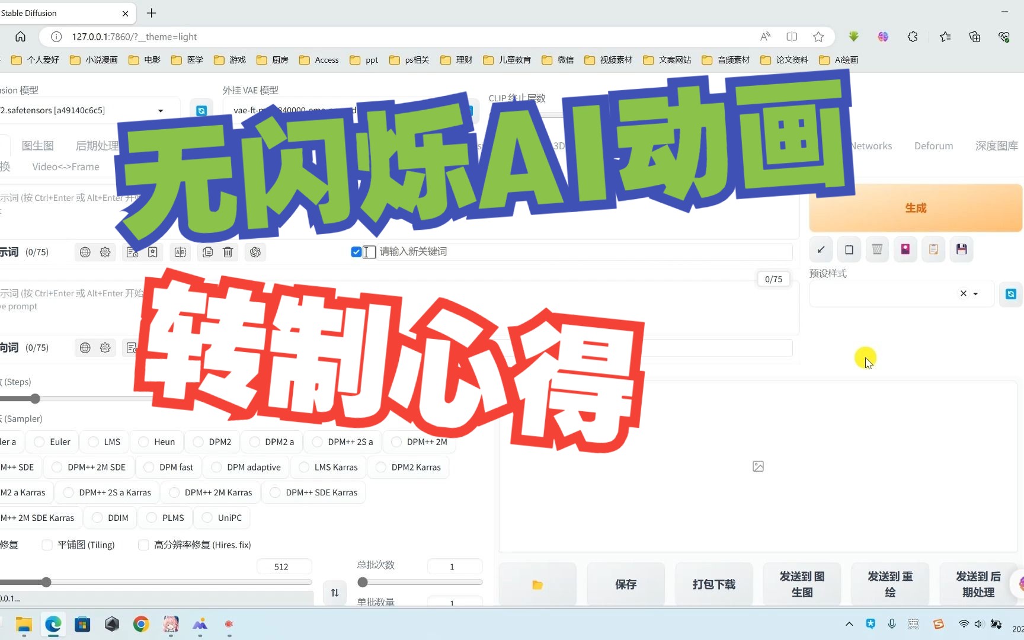Image resolution: width=1024 pixels, height=640 pixels.
Task: Click the blank square icon under Generate
Action: tap(849, 249)
